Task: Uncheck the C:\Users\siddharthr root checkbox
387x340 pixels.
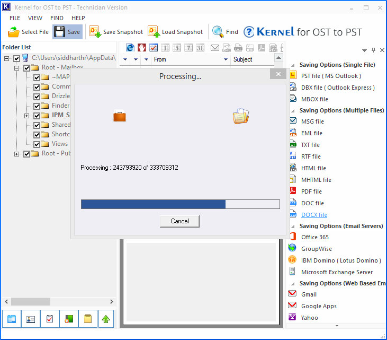Action: [16, 58]
